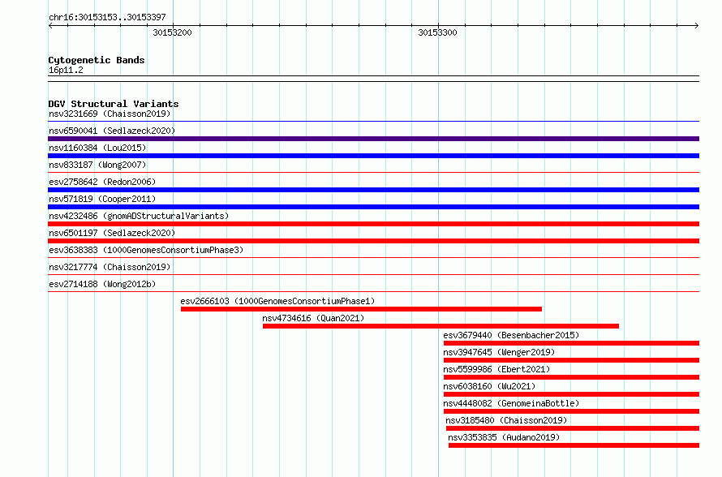The height and width of the screenshot is (477, 722).
Task: Select nsv6501197 (Sedlazeck2020) label
Action: point(112,233)
